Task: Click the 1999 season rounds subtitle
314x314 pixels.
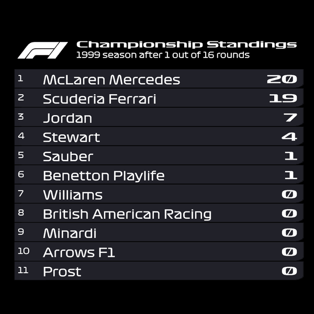Action: [163, 55]
